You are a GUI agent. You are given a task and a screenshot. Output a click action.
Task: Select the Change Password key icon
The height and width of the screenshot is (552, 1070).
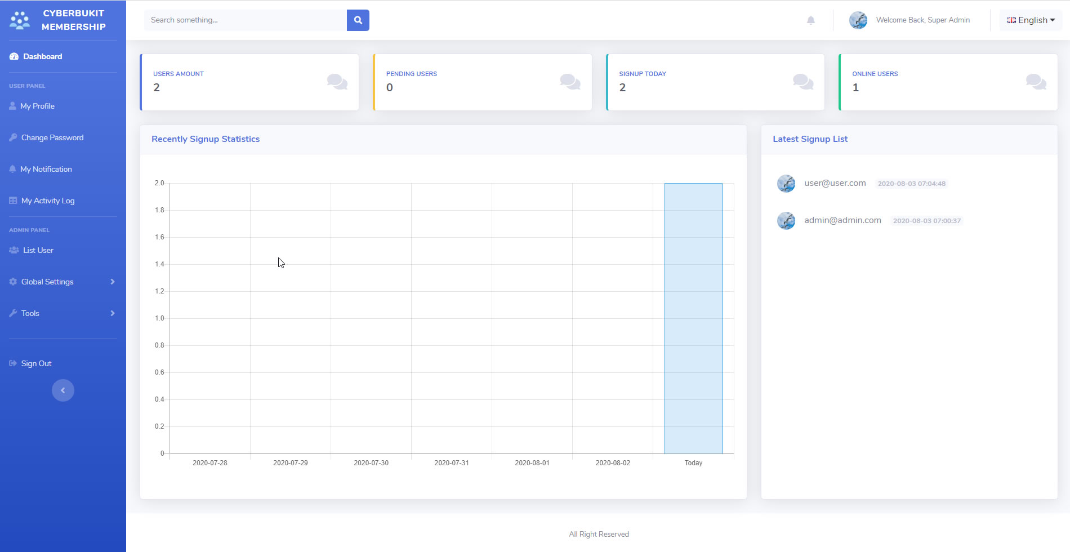click(12, 137)
